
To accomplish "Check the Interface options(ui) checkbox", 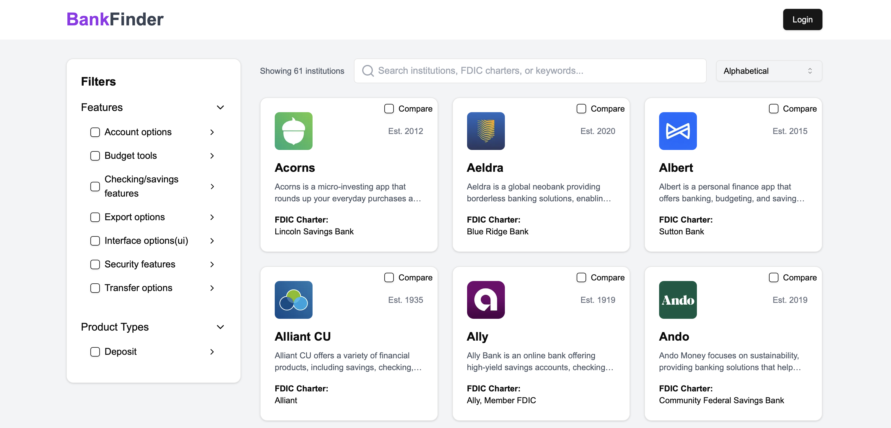I will 95,241.
